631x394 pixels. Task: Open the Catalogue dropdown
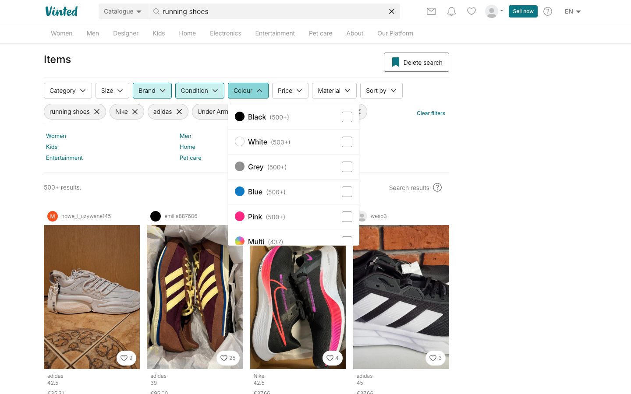point(123,11)
